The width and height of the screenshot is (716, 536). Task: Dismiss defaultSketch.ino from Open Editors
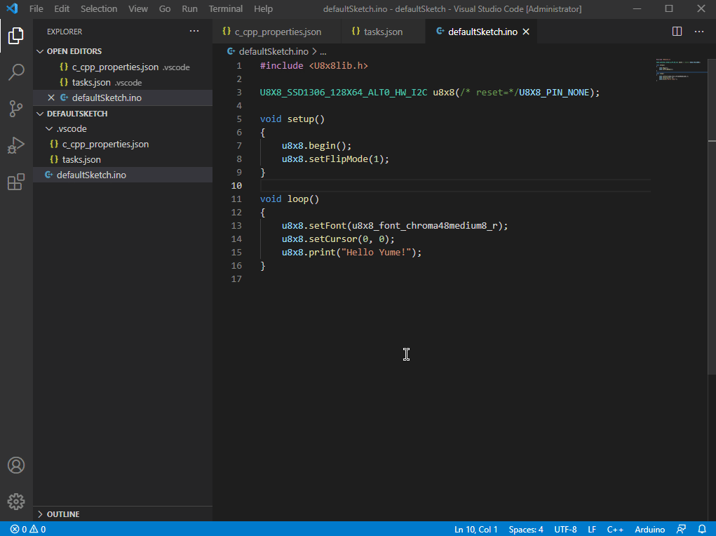point(50,98)
